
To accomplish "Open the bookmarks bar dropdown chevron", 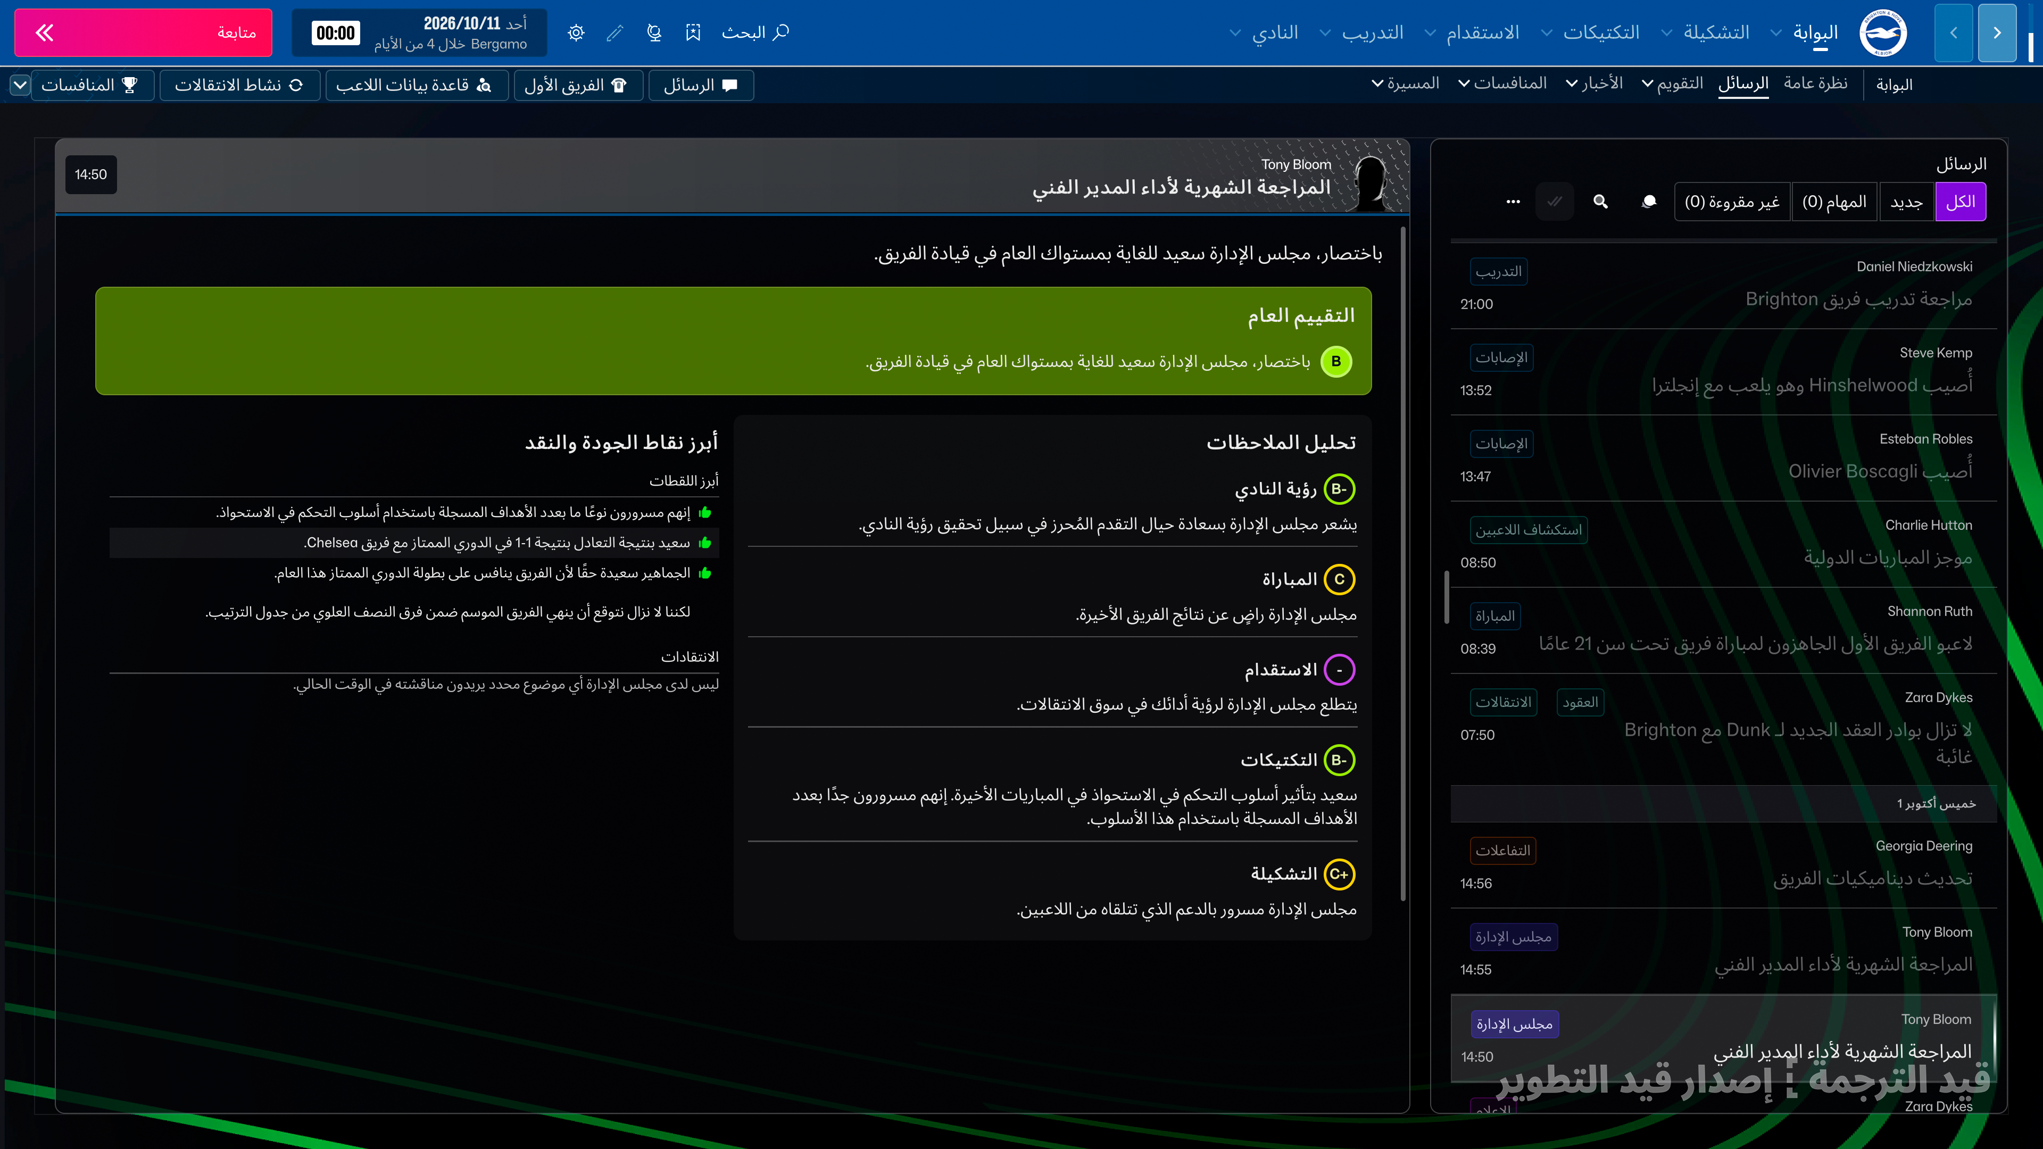I will coord(20,85).
